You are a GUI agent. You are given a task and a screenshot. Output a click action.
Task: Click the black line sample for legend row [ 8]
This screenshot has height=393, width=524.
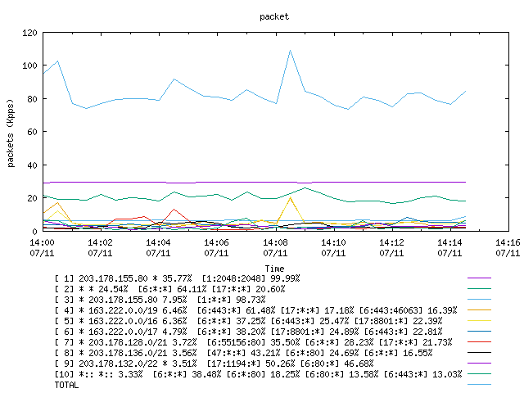[x=479, y=353]
